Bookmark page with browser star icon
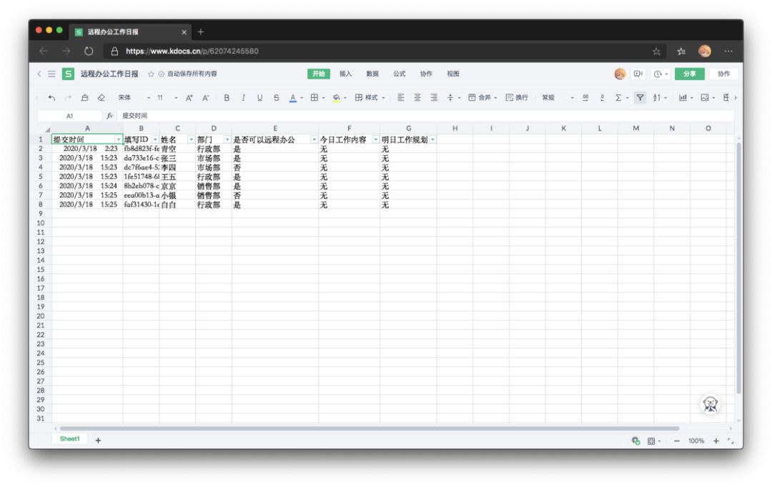This screenshot has height=487, width=772. 656,51
